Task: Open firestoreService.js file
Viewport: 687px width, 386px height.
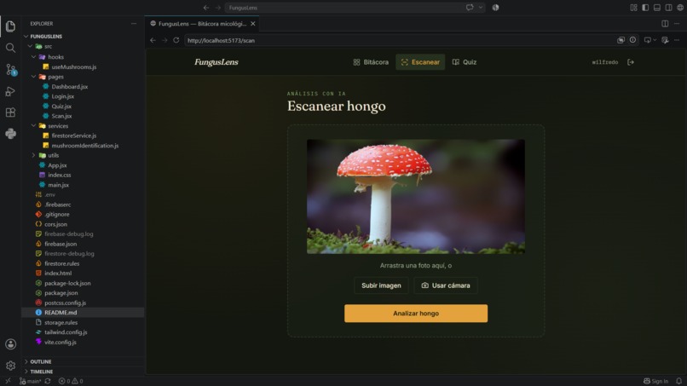Action: [x=84, y=135]
